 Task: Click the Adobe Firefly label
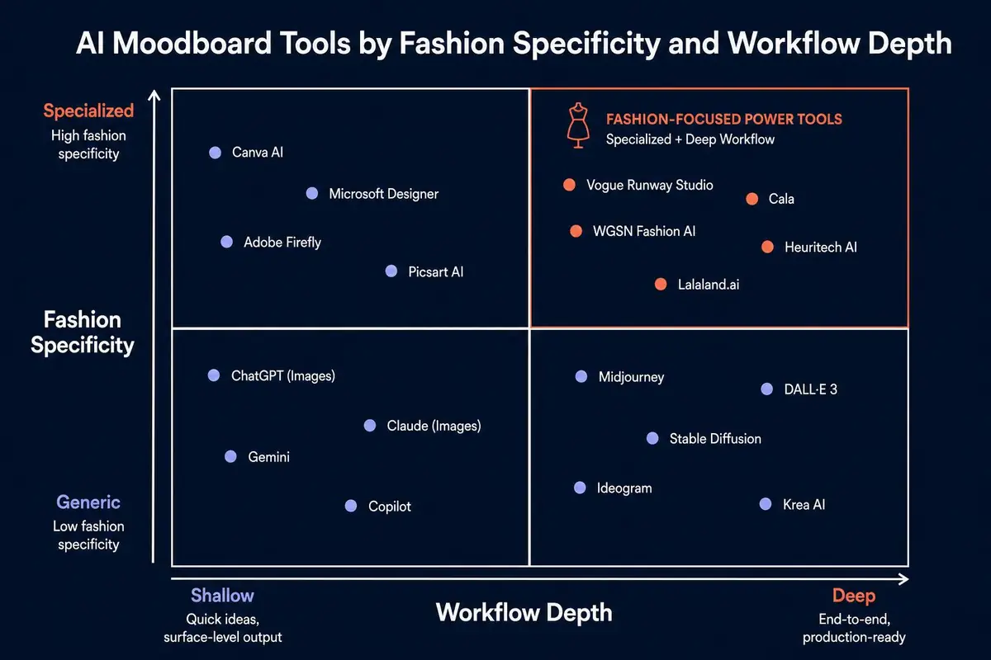click(x=282, y=243)
